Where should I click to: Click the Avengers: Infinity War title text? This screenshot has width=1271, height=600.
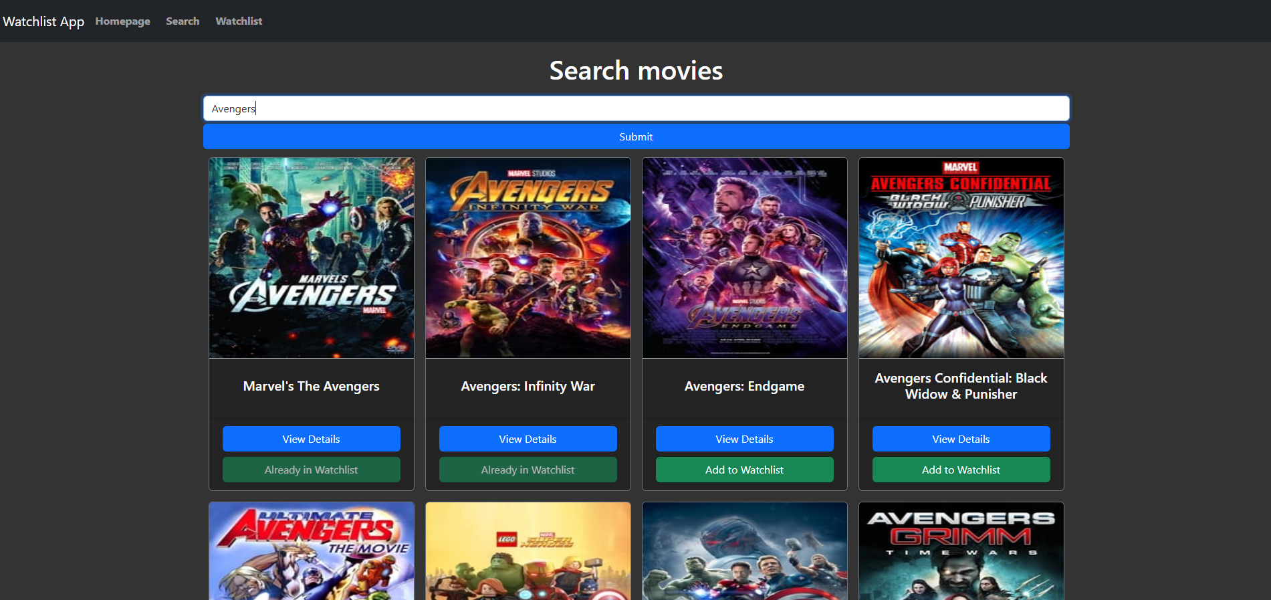tap(528, 386)
